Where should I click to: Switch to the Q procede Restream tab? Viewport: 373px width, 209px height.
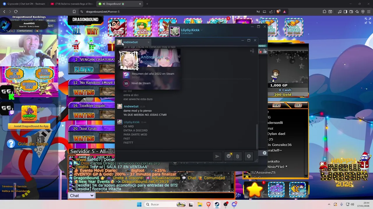click(x=24, y=4)
